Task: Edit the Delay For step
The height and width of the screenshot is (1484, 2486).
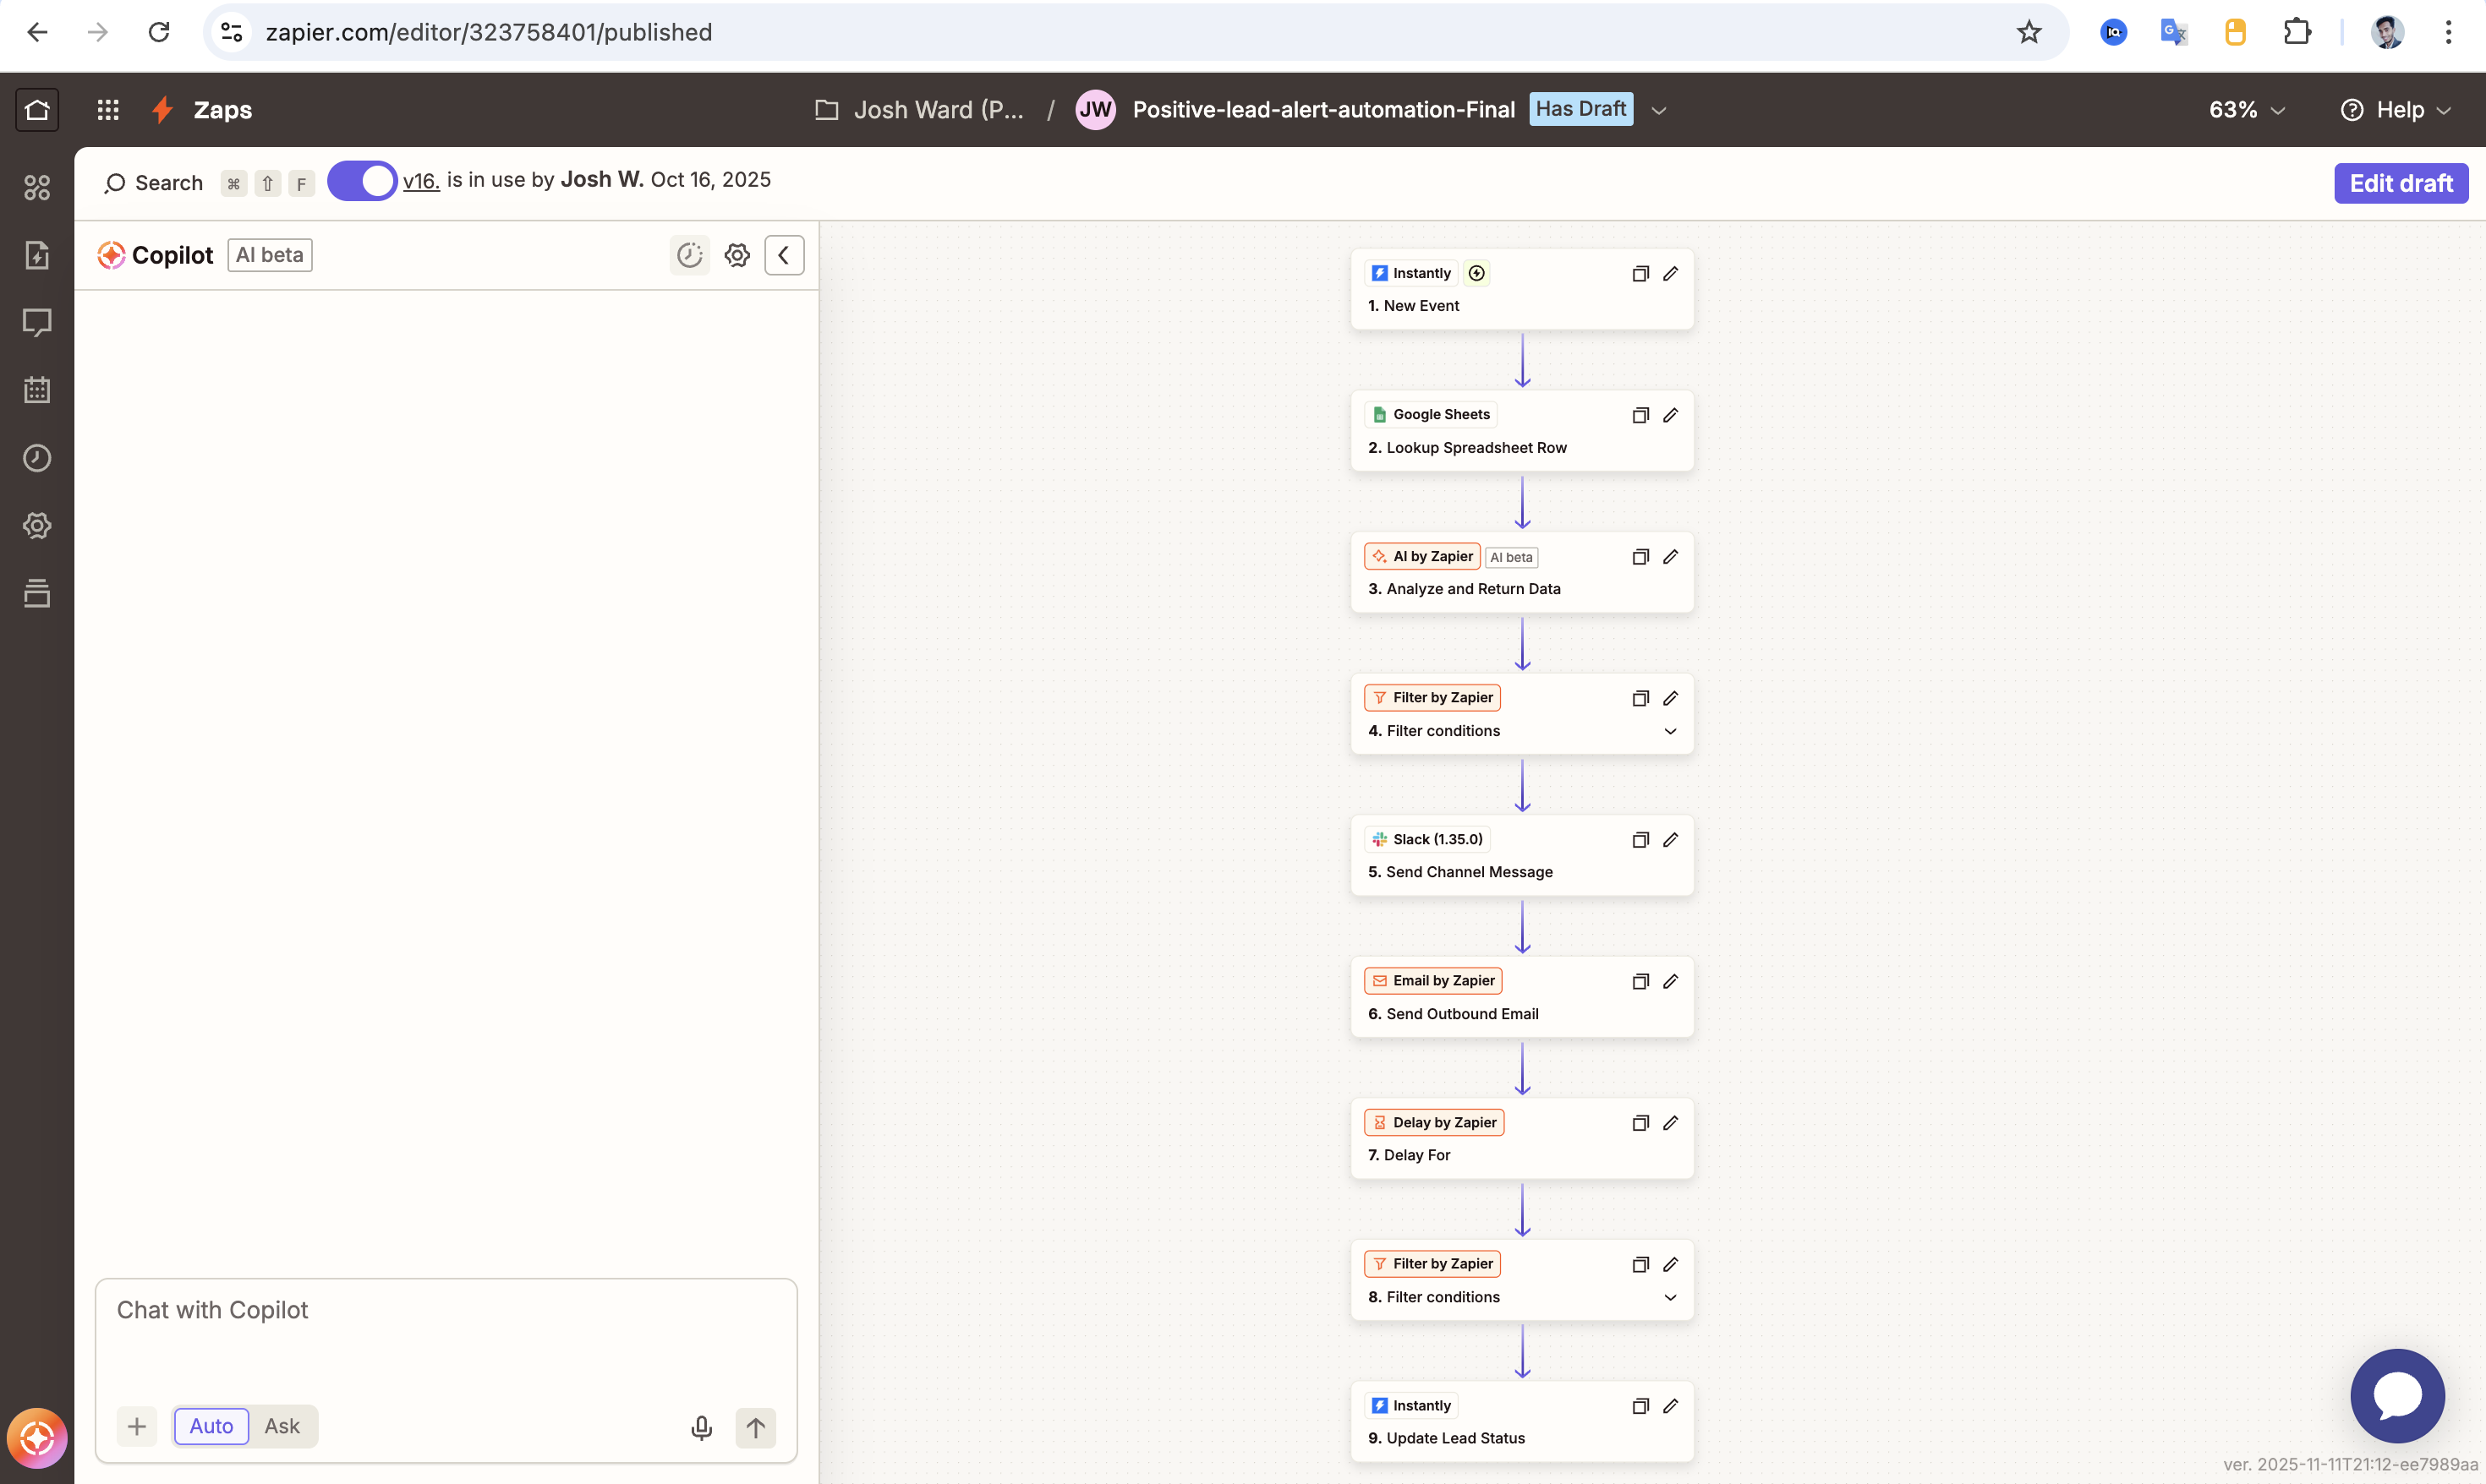Action: 1671,1123
